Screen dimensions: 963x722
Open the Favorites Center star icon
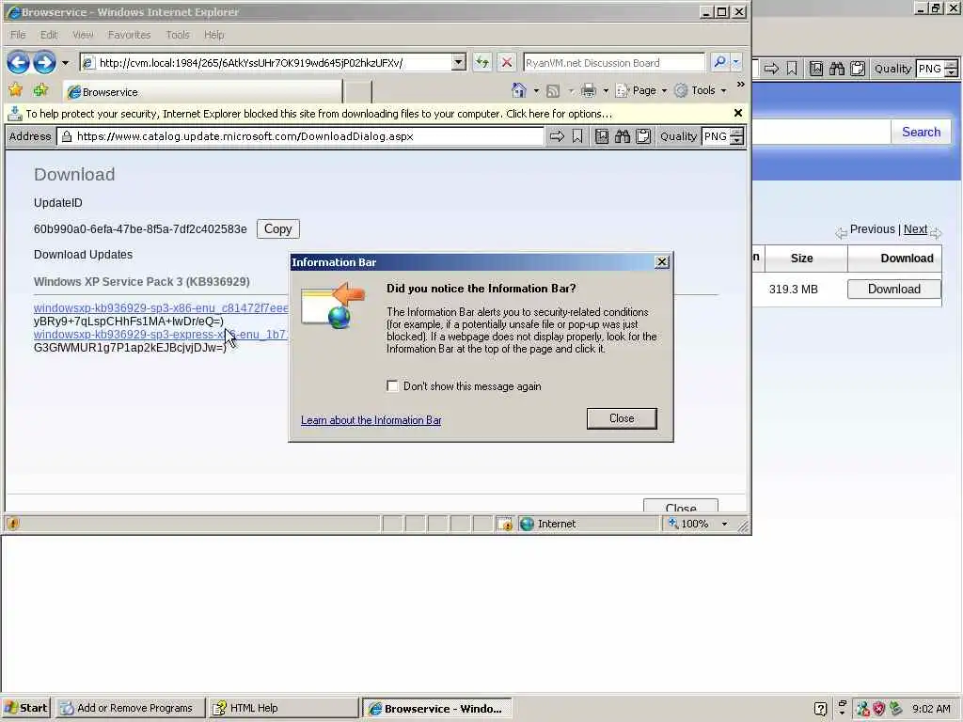[15, 91]
